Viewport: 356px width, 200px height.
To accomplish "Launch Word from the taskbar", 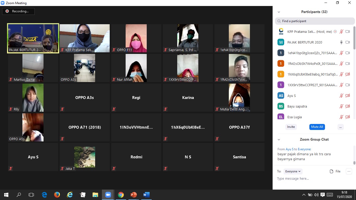I will pos(146,195).
